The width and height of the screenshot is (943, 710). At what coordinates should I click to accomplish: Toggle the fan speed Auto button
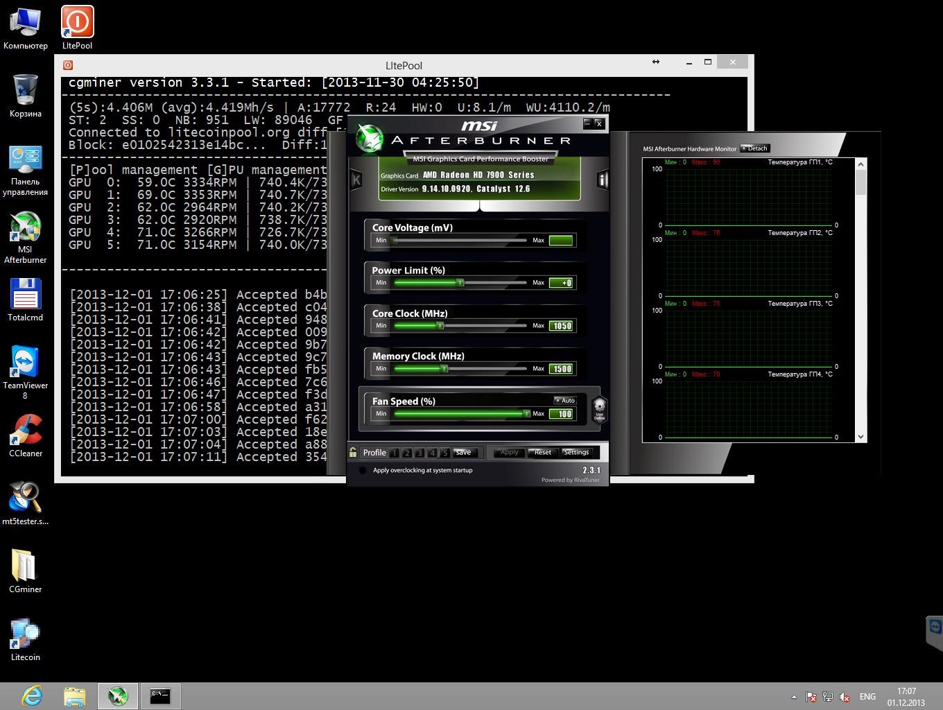point(565,400)
